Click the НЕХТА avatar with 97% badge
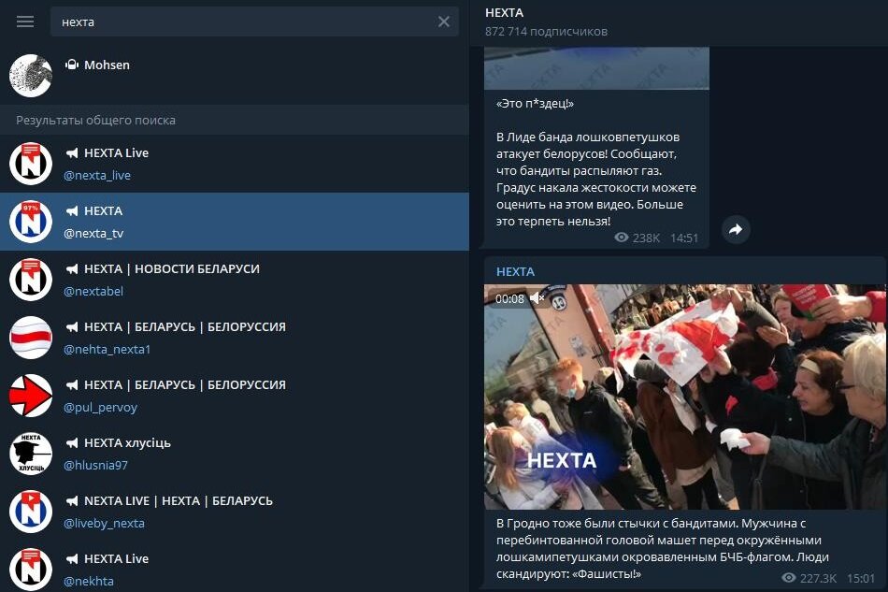 coord(31,222)
